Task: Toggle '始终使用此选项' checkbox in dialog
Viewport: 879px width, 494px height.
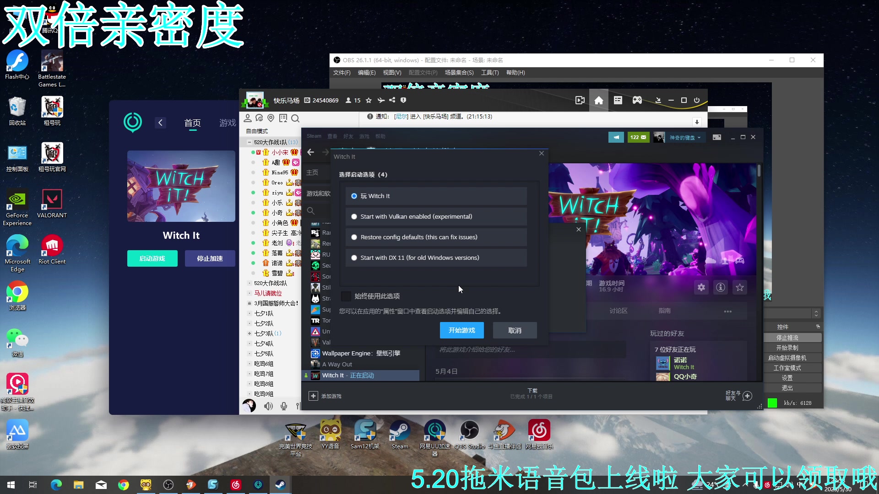Action: pos(346,296)
